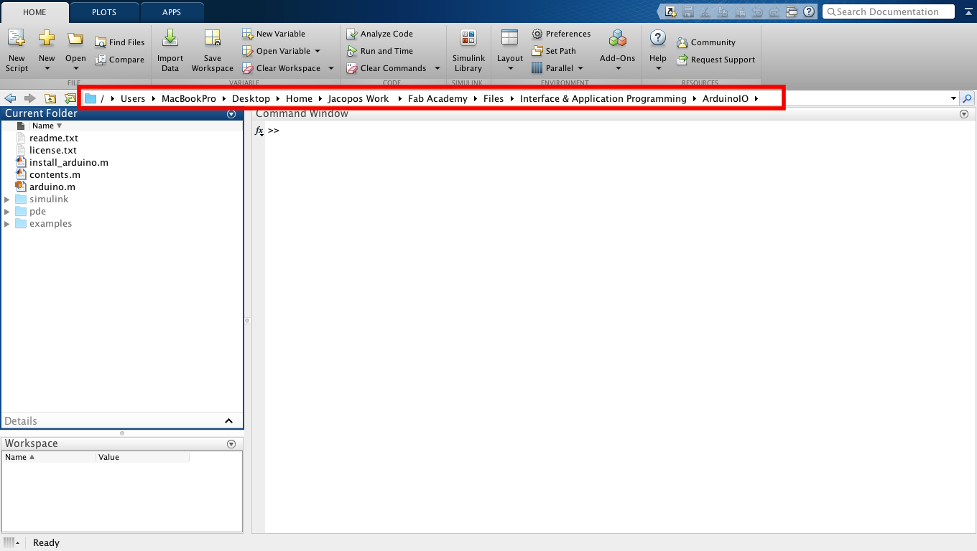The height and width of the screenshot is (551, 977).
Task: Create a New Script
Action: [x=17, y=50]
